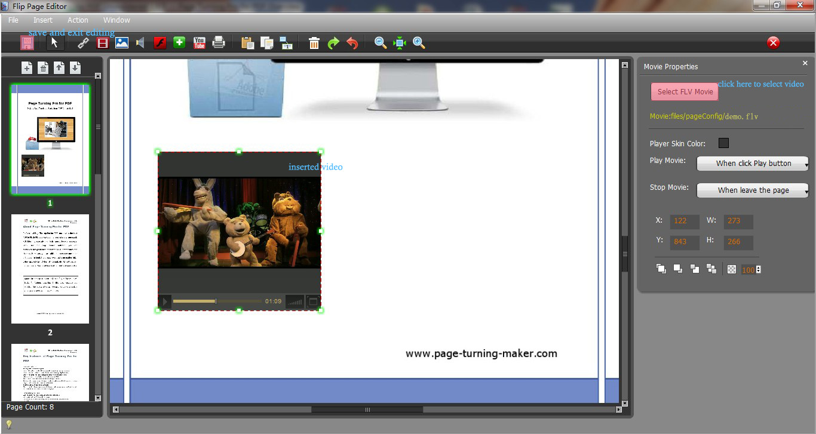Click the lightbulb icon in status bar

9,424
